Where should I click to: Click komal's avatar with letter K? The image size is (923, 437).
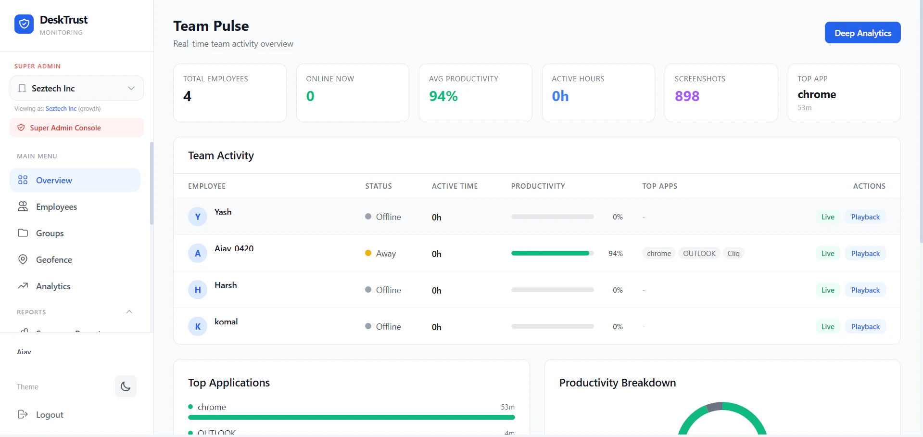coord(198,326)
